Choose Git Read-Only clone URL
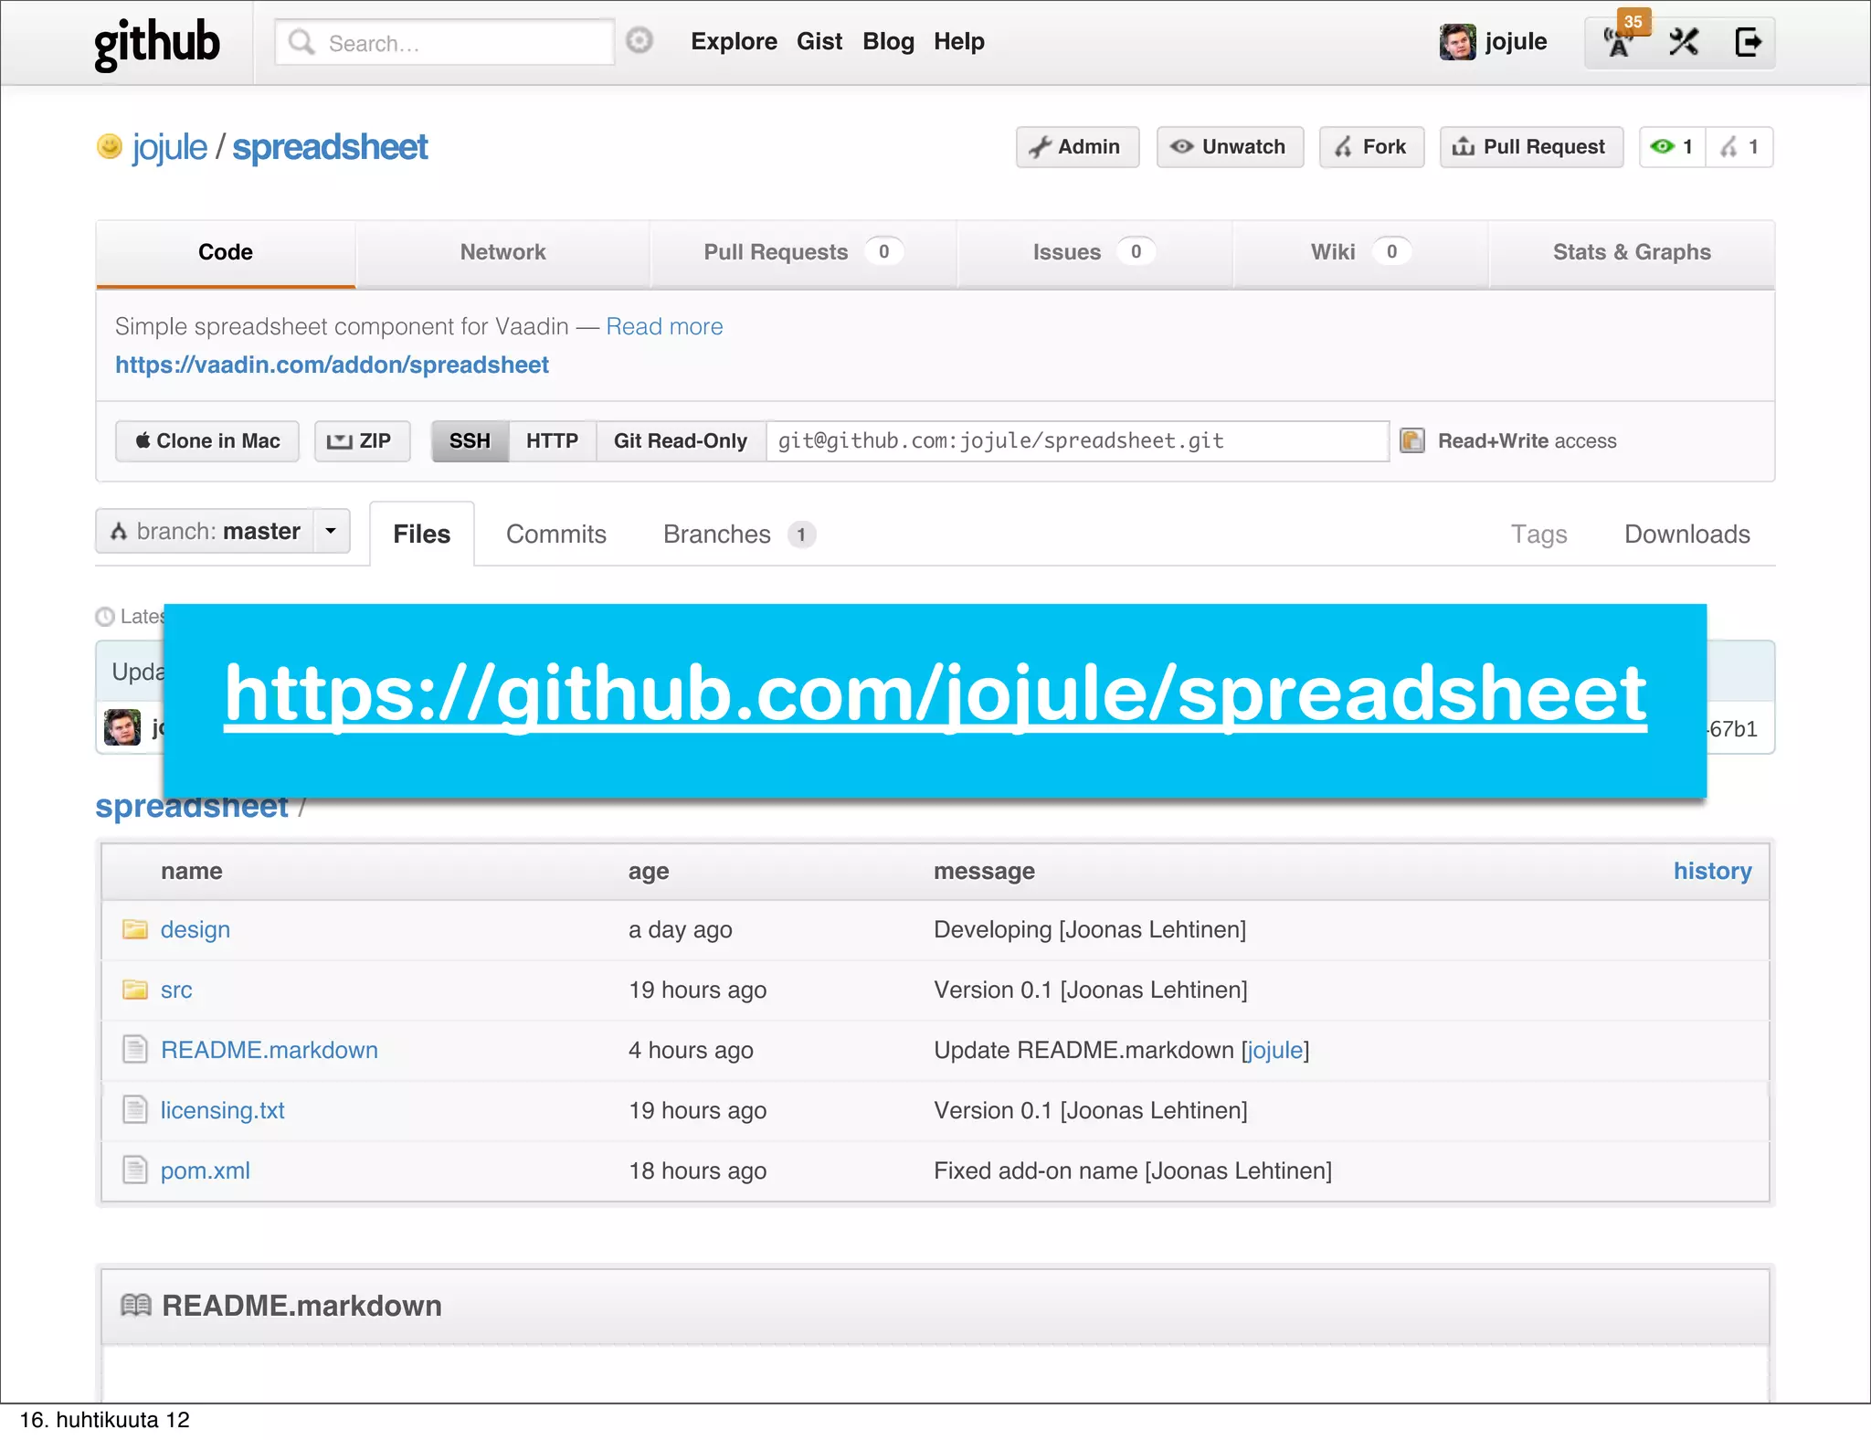 pos(680,441)
